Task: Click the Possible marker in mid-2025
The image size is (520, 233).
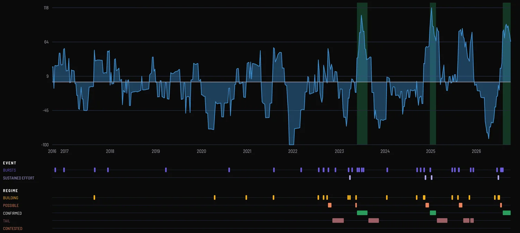Action: pos(460,205)
